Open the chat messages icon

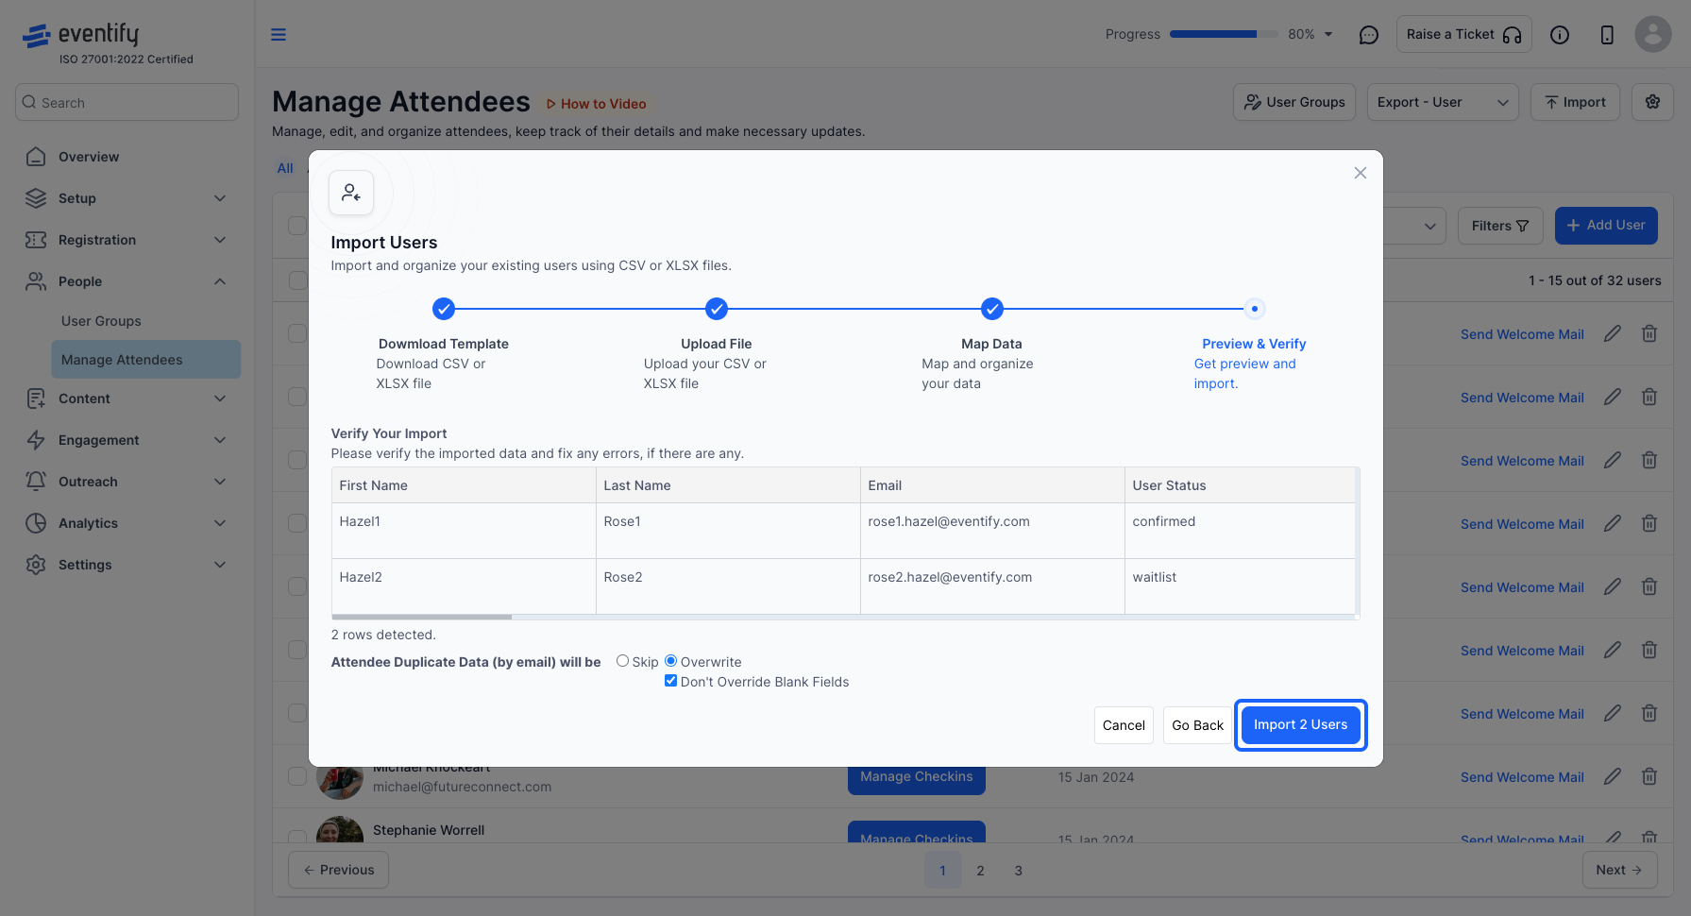[x=1368, y=35]
